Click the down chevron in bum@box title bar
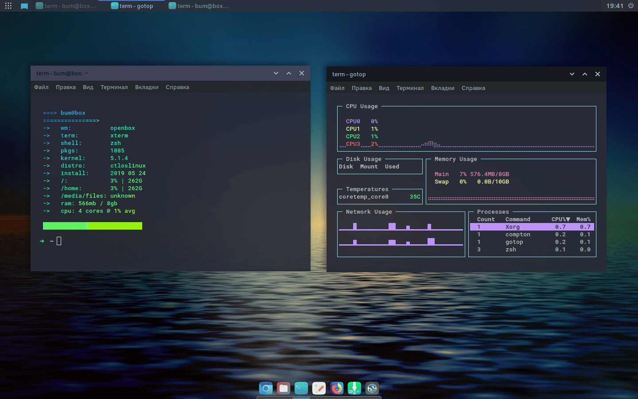 (276, 73)
